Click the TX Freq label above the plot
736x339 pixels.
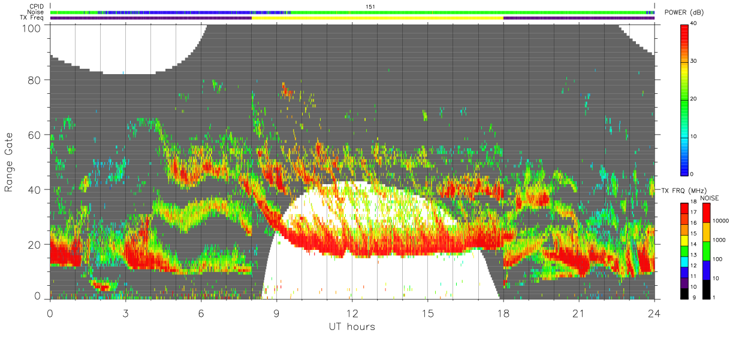click(x=32, y=18)
